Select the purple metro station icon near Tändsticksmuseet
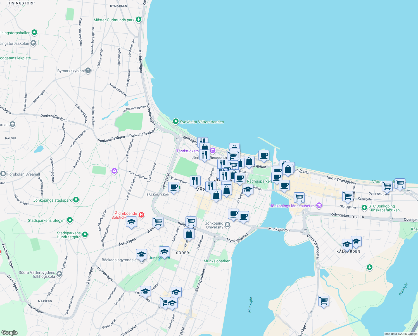418x336 pixels. coord(213,151)
